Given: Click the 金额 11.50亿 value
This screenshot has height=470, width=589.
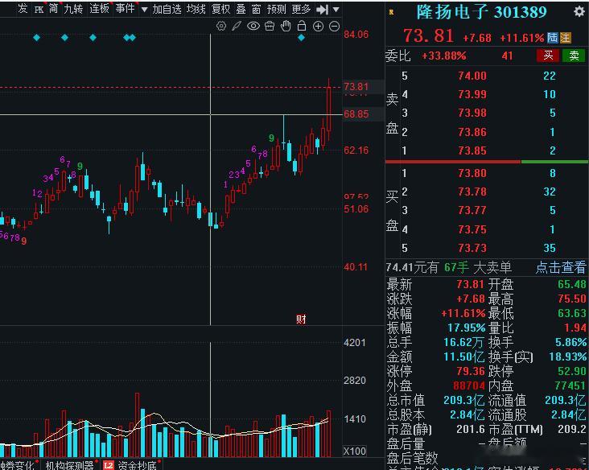Looking at the screenshot, I should tap(464, 357).
